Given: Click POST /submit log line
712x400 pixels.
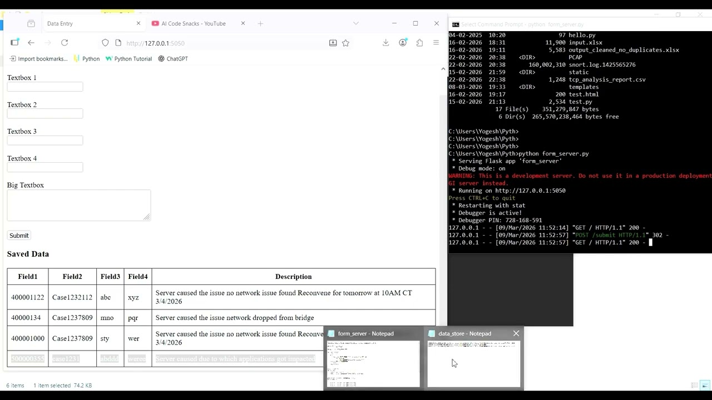Looking at the screenshot, I should click(558, 235).
